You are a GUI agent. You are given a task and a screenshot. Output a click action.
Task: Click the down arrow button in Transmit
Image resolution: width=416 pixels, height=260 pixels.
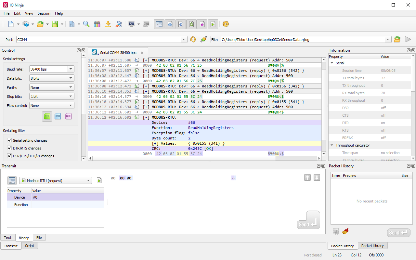[x=317, y=178]
